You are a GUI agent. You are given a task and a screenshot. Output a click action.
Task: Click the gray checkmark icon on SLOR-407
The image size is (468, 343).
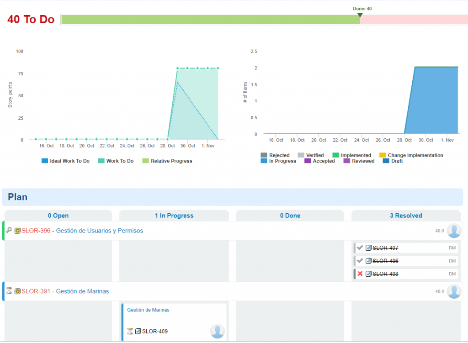pos(360,248)
